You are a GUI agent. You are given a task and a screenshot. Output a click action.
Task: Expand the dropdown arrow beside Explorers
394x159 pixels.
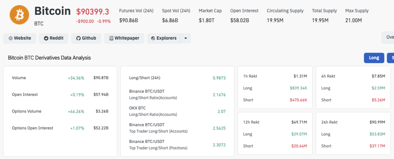(x=186, y=38)
